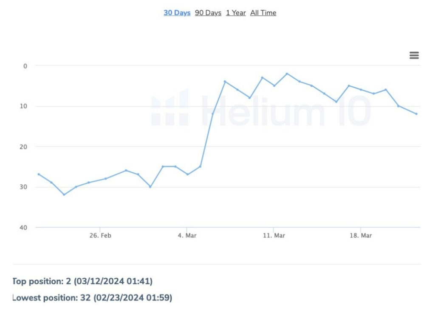Switch to the 90 Days view
The height and width of the screenshot is (314, 435).
[x=207, y=13]
